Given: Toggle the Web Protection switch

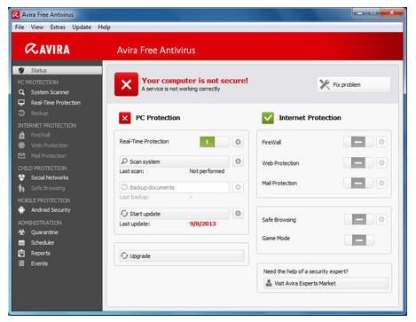Looking at the screenshot, I should point(358,162).
